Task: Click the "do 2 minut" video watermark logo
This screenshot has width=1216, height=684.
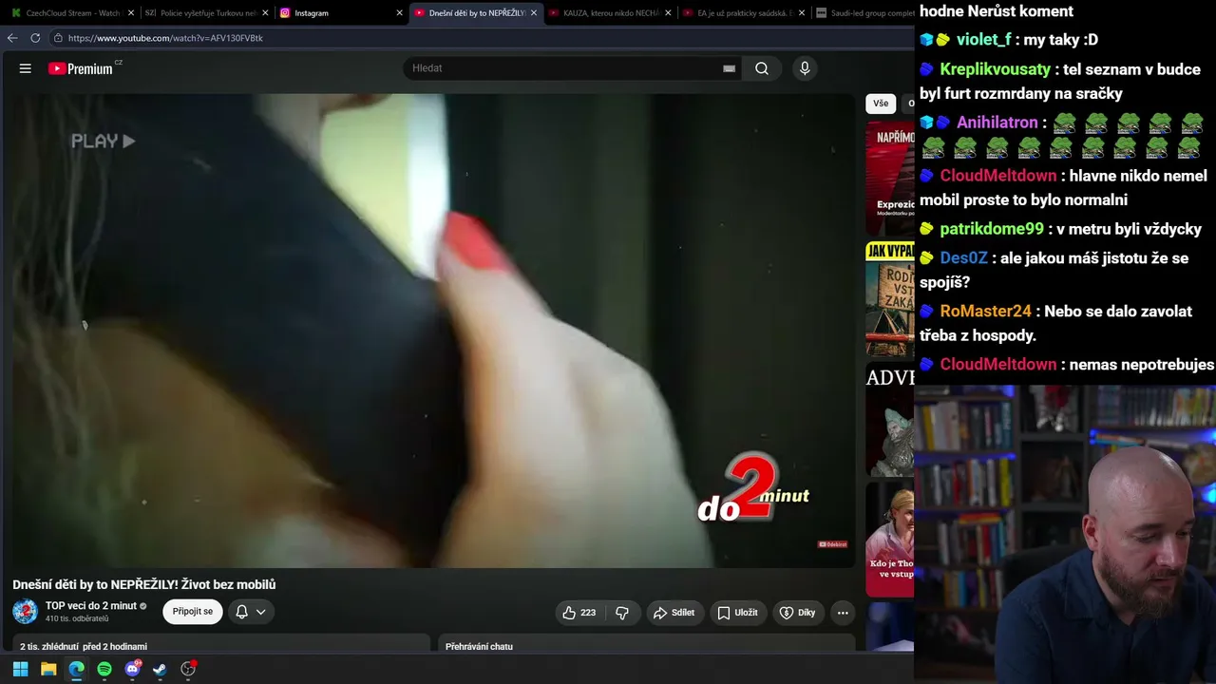Action: (x=753, y=489)
